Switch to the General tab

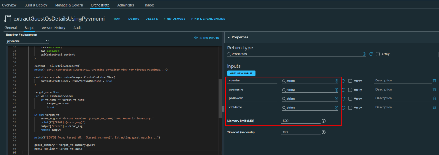click(x=11, y=28)
